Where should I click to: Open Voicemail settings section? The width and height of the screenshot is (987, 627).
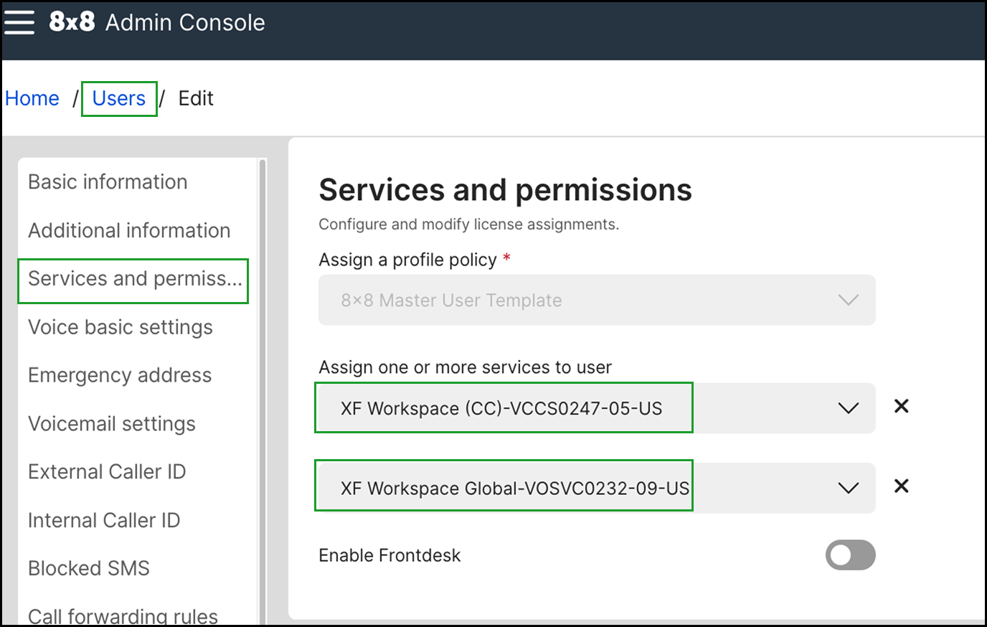click(112, 423)
